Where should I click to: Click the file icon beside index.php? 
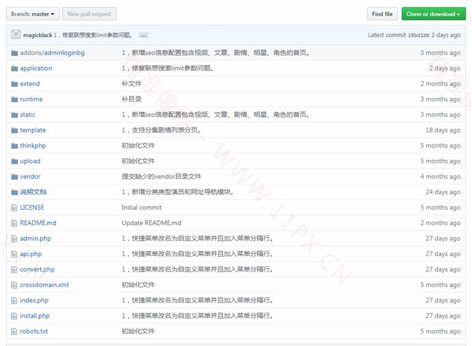click(x=14, y=301)
